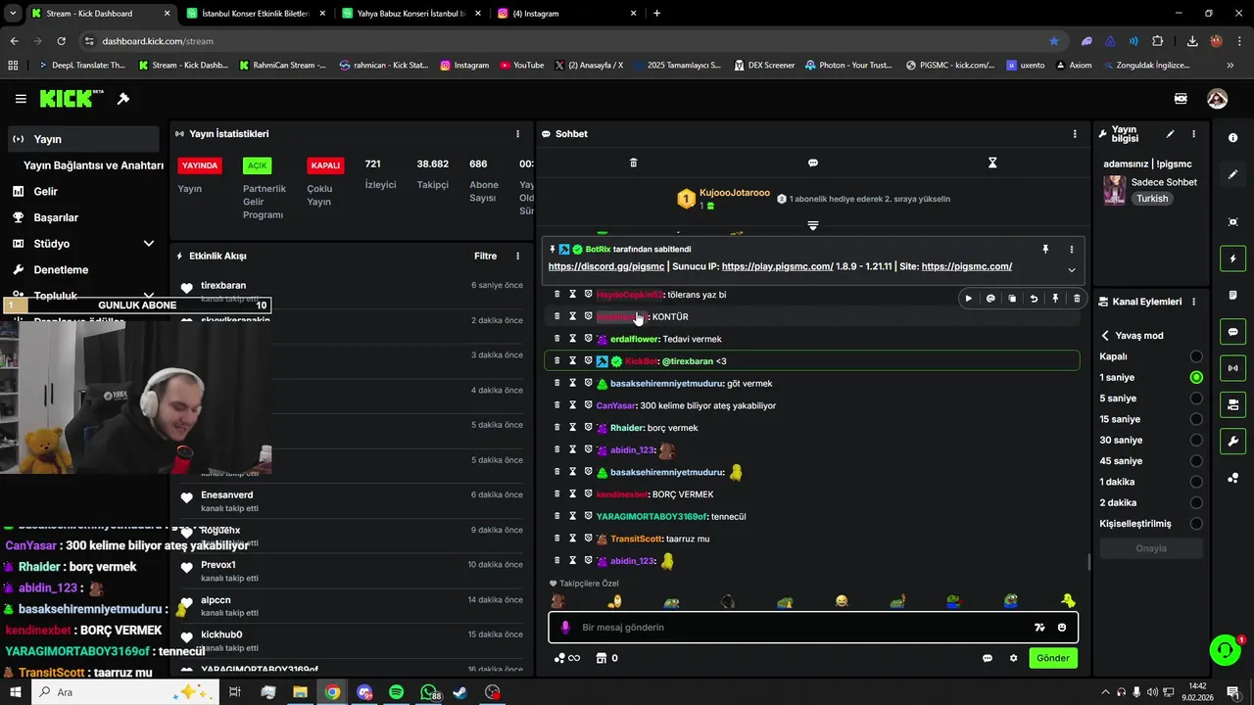This screenshot has width=1254, height=705.
Task: Click the chat bubble icon at top of Sohbet panel
Action: click(x=813, y=163)
